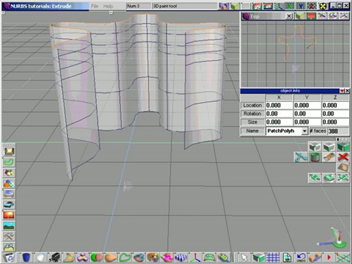Click the white bottle icon

tap(40, 257)
